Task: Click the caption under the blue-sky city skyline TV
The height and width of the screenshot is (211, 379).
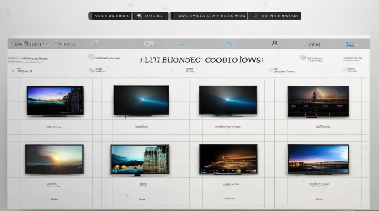Action: pos(319,185)
